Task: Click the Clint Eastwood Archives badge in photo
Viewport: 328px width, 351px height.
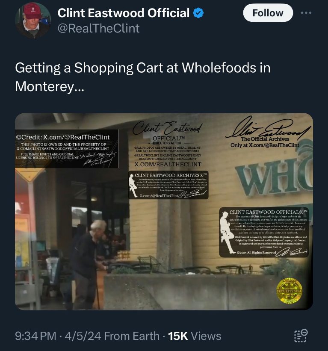Action: click(168, 185)
